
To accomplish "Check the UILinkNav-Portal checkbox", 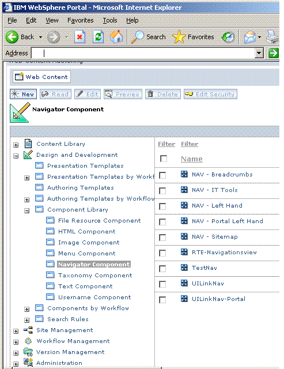I will pos(162,300).
